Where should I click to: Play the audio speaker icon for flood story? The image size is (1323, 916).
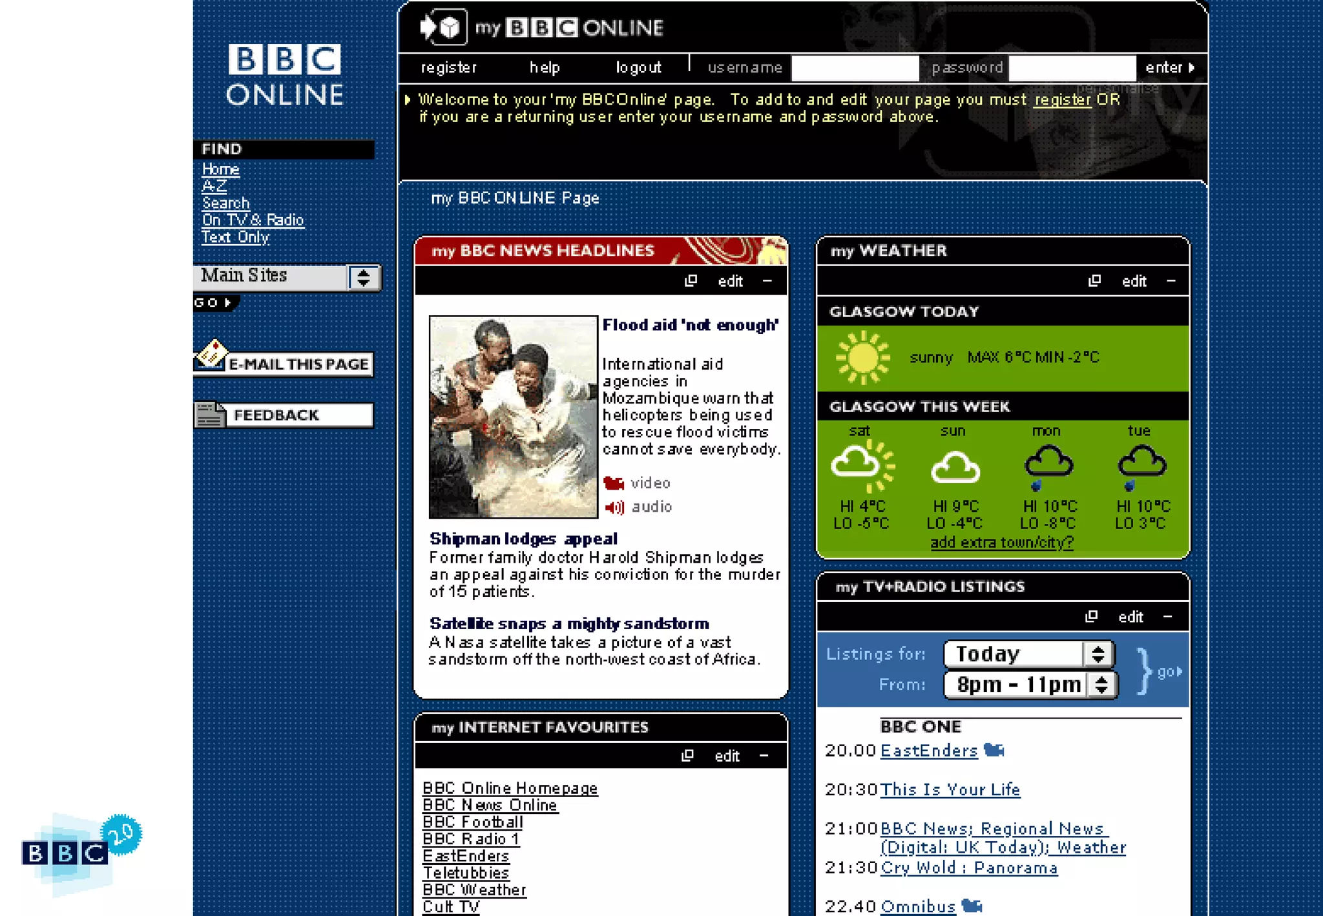pyautogui.click(x=614, y=507)
